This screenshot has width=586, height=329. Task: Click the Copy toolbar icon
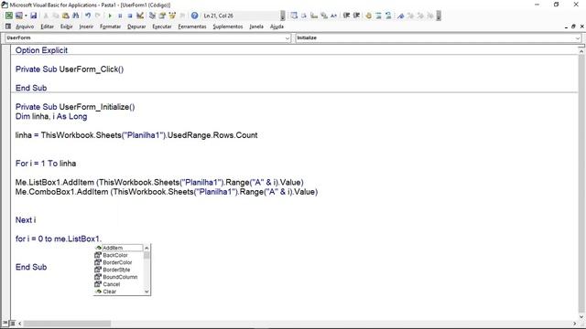(x=55, y=16)
